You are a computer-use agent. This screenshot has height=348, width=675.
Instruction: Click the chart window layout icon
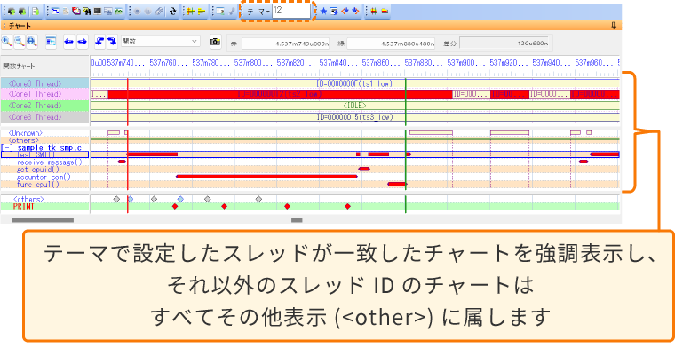[x=51, y=42]
